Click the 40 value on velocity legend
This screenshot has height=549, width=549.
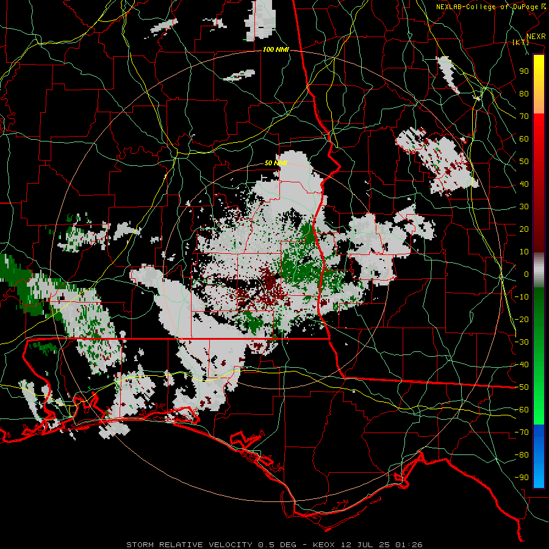[x=524, y=184]
